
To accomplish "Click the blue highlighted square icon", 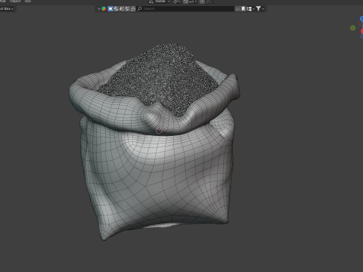I will click(110, 9).
